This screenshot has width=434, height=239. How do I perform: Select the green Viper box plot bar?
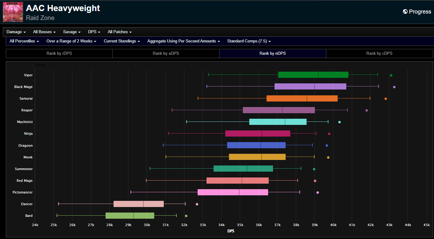pos(313,75)
